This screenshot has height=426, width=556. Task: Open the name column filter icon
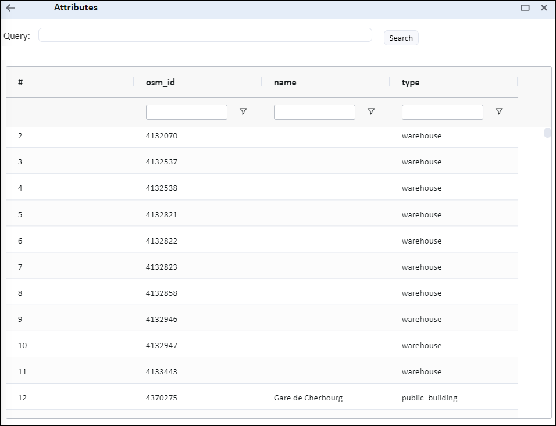coord(371,112)
